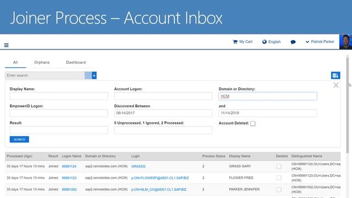Select the GRASS GARY display name cell
The width and height of the screenshot is (352, 198).
240,166
